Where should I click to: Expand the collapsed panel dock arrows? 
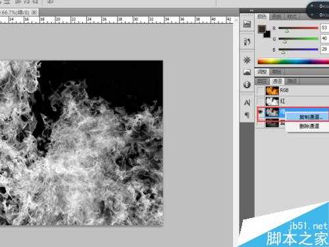[x=251, y=11]
